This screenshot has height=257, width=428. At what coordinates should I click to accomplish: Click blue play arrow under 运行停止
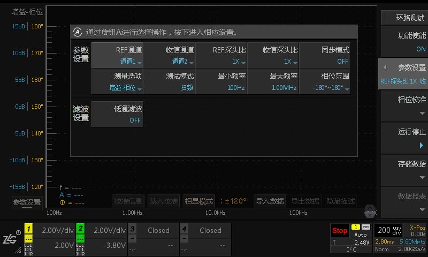422,145
